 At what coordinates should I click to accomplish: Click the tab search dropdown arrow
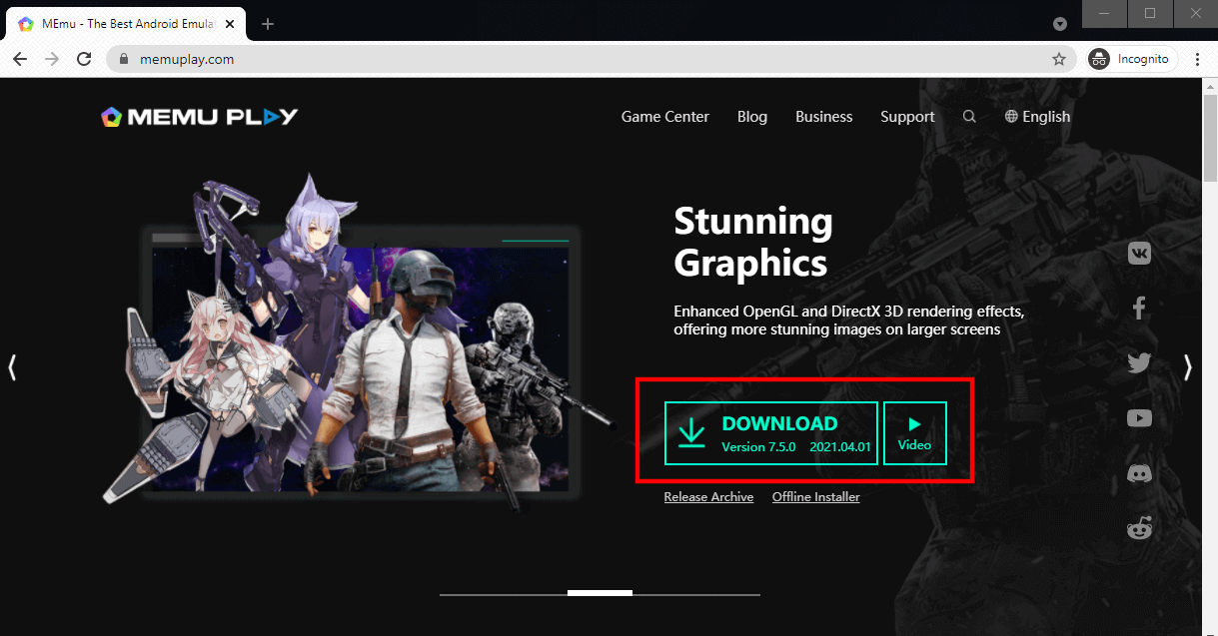pyautogui.click(x=1060, y=23)
